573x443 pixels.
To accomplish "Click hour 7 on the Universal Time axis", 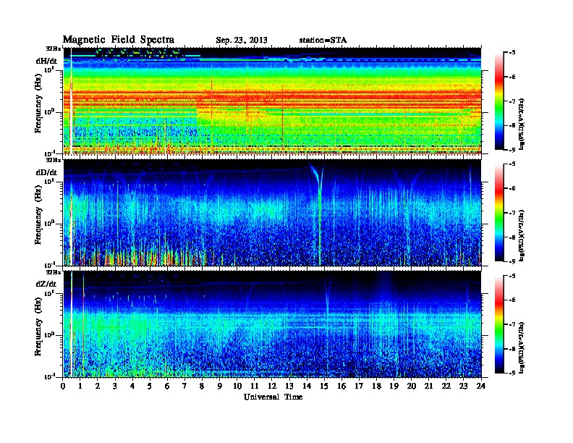I will (184, 386).
